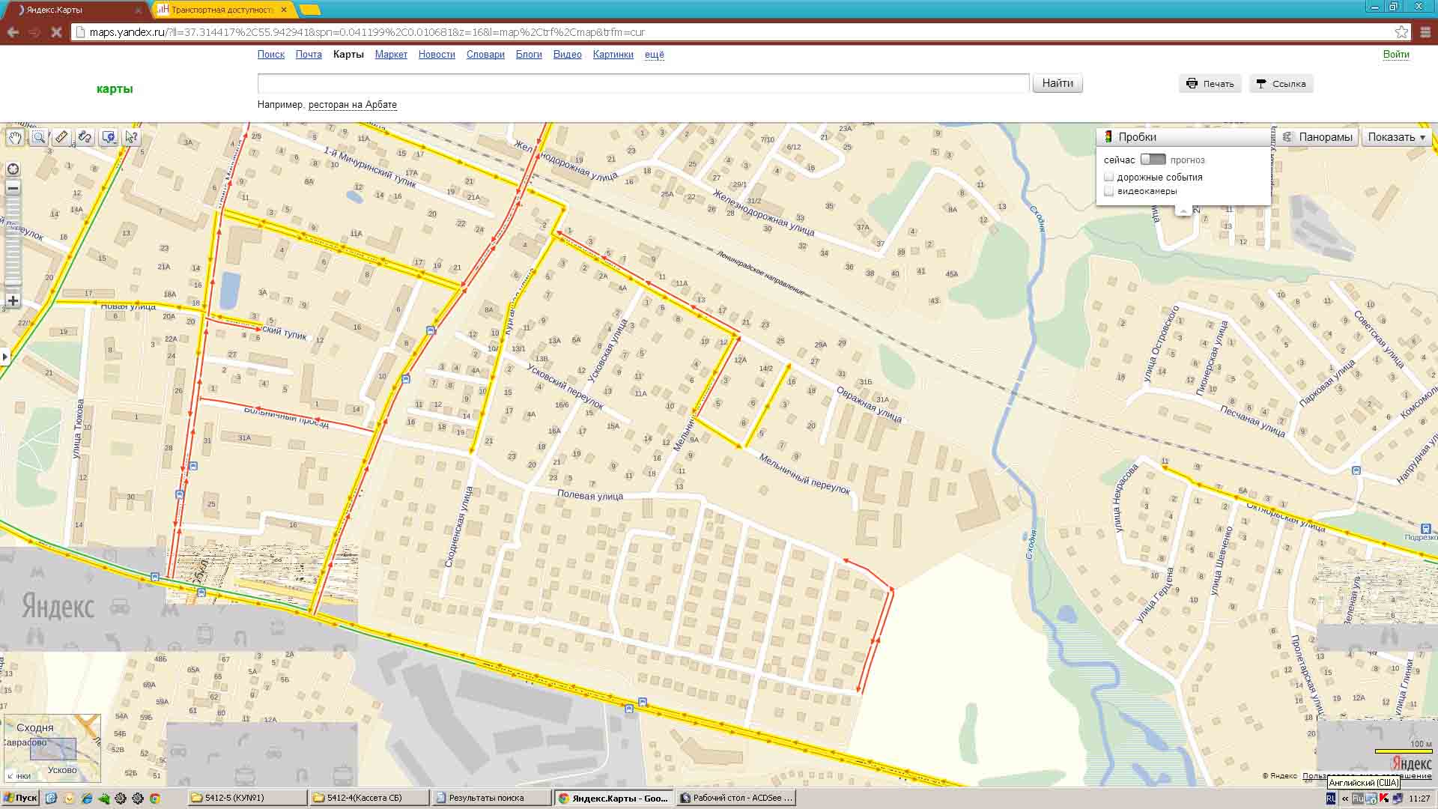Launch Internet Explorer from quick launch
The width and height of the screenshot is (1438, 809).
click(87, 799)
